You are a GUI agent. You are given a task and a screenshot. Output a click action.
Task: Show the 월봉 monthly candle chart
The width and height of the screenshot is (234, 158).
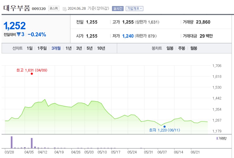194,48
